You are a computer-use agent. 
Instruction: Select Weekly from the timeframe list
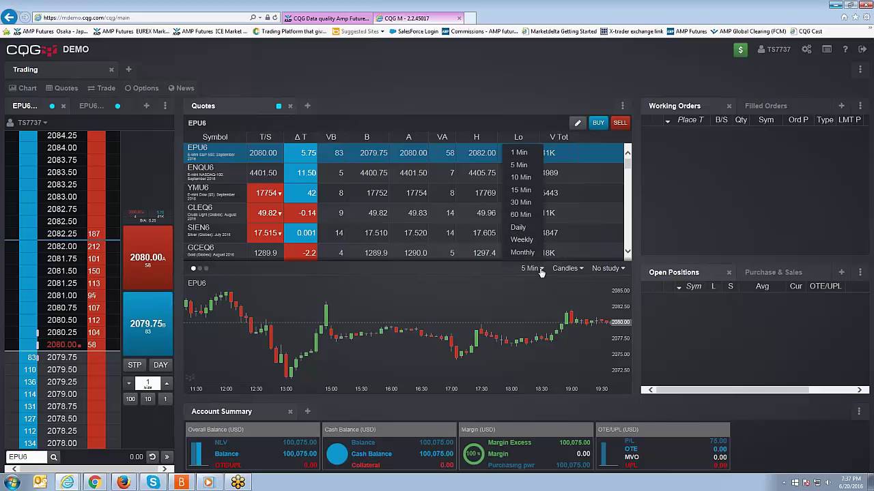click(x=522, y=239)
